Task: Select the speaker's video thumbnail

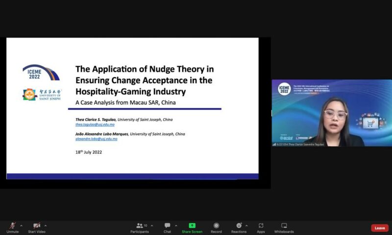Action: (x=332, y=113)
